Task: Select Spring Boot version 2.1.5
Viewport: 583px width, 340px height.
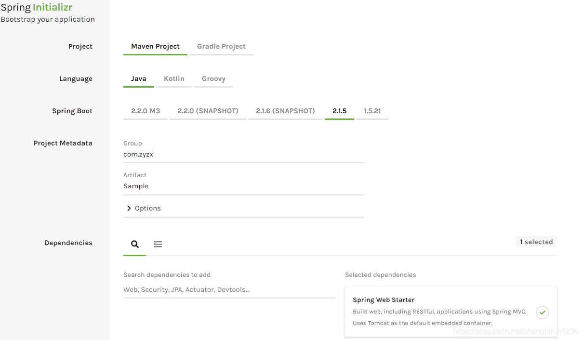Action: pos(339,111)
